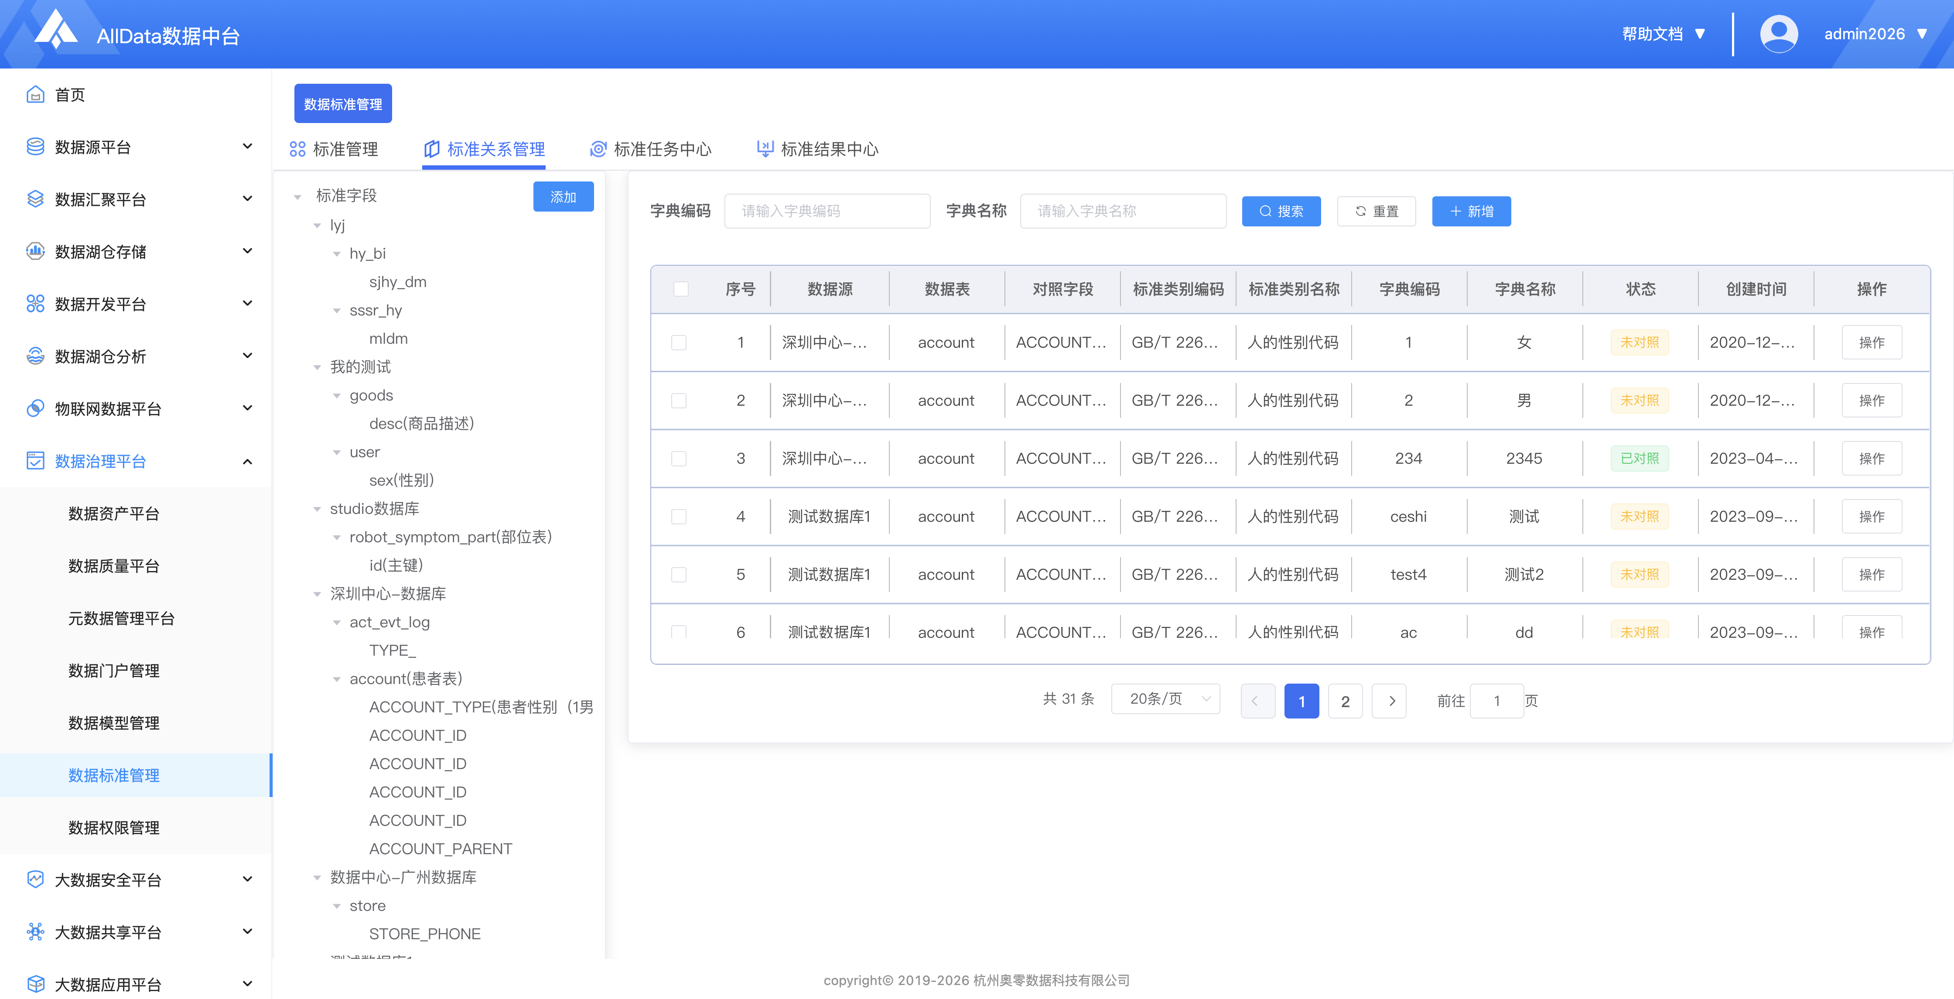Collapse the 标准字段 tree root
Viewport: 1954px width, 999px height.
pos(298,196)
